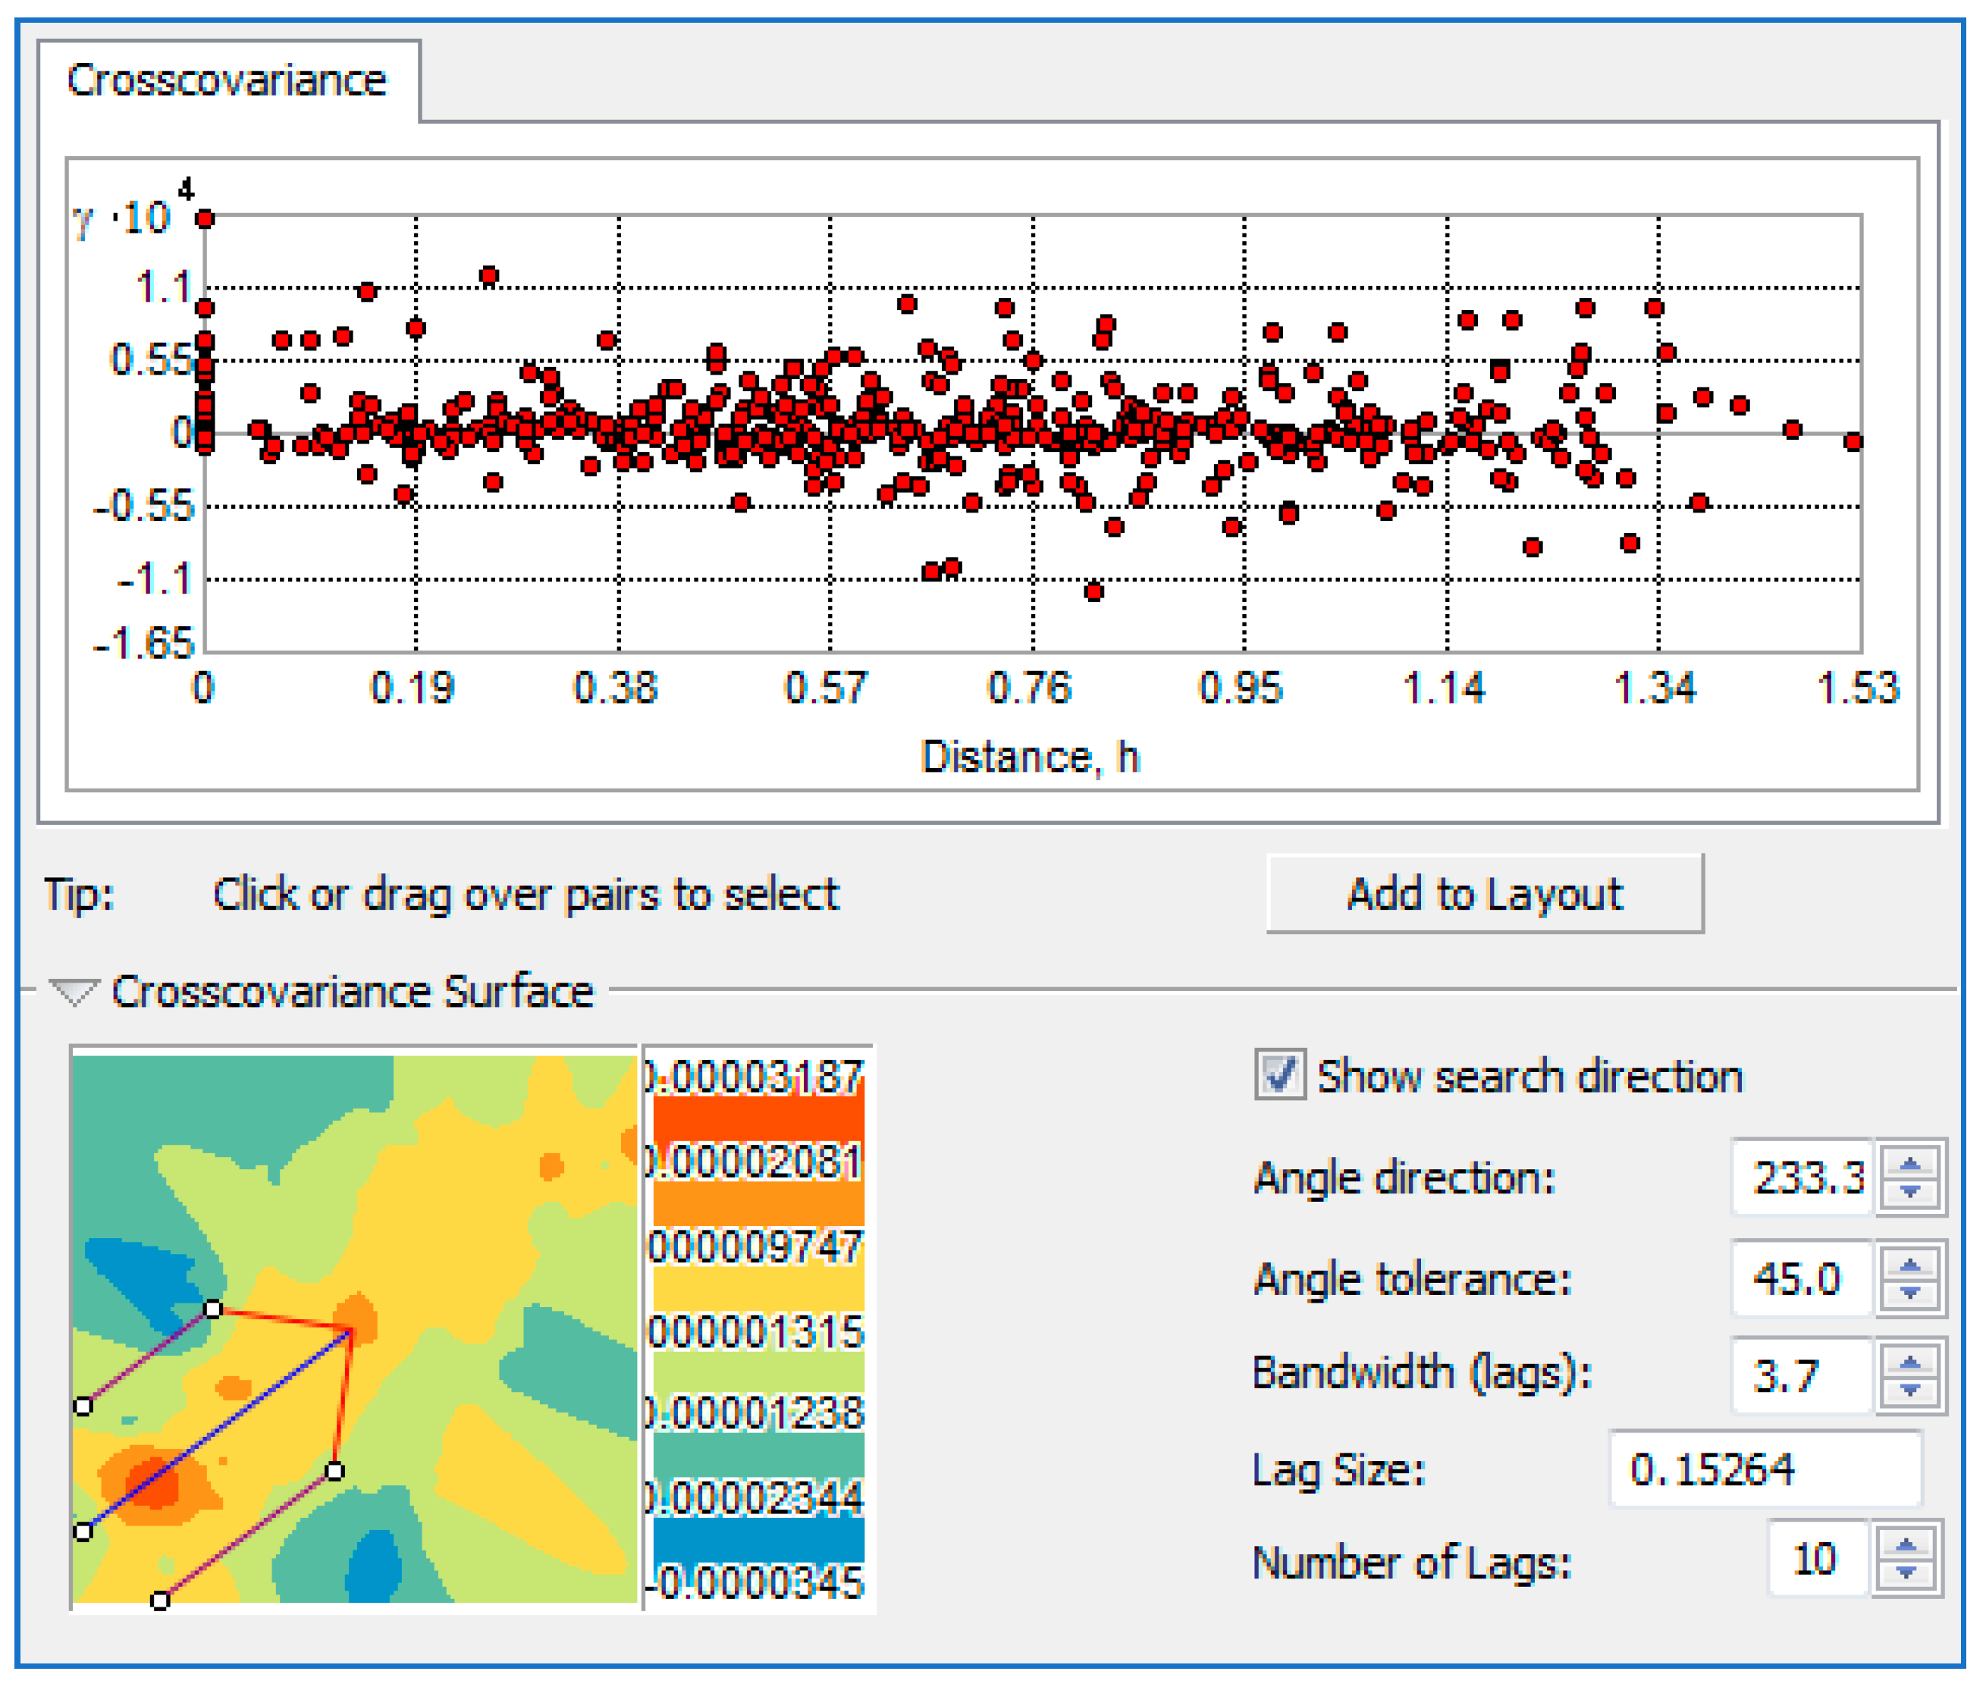Viewport: 1986px width, 1690px height.
Task: Click the Lag Size input field
Action: tap(1765, 1468)
